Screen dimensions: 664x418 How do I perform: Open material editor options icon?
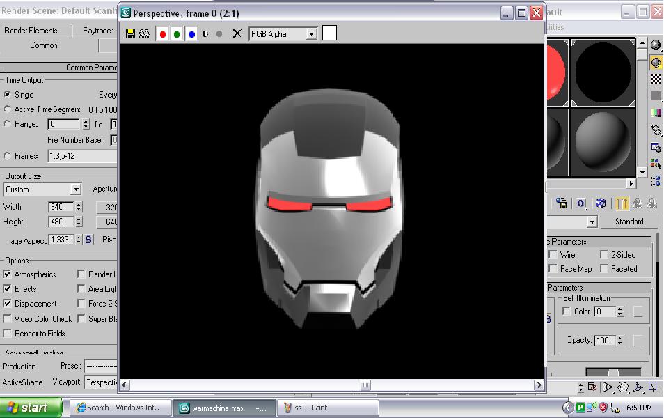656,147
